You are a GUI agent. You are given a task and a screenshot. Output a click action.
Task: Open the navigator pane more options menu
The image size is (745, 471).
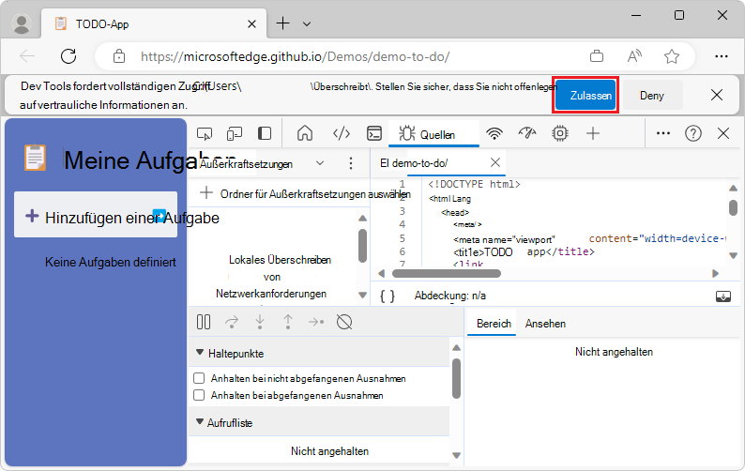(351, 163)
